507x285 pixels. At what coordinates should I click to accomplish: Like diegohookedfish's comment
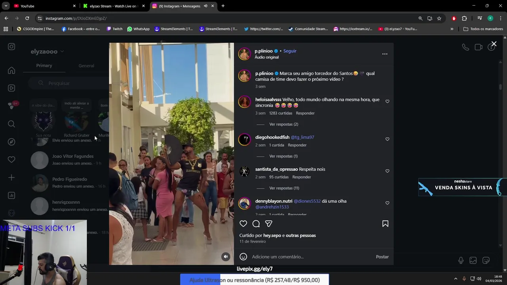(387, 139)
